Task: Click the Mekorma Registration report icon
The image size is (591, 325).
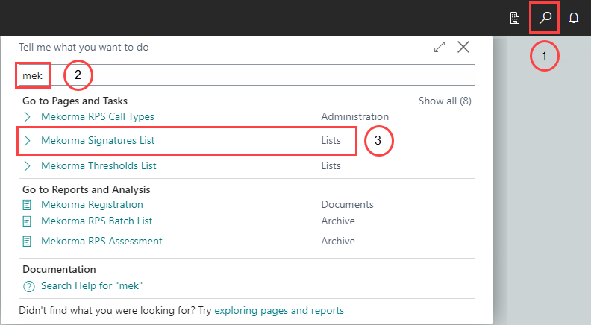Action: (x=28, y=204)
